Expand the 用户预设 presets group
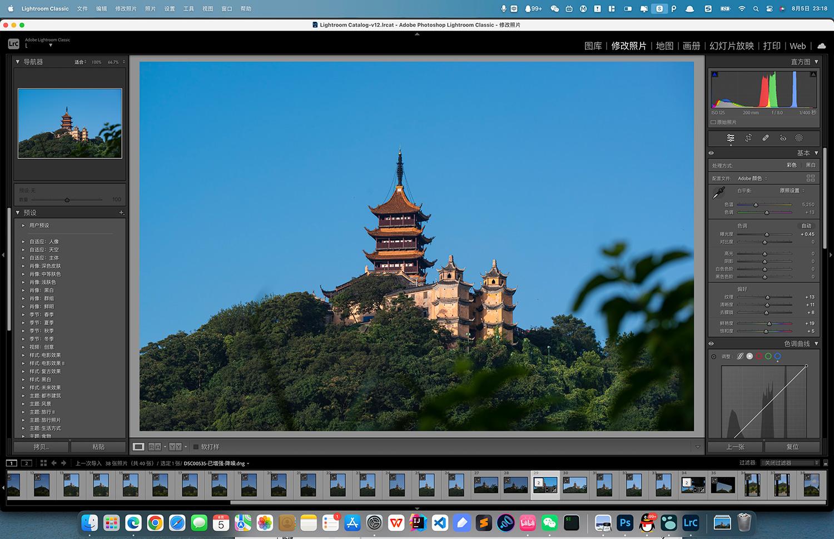Screen dimensions: 834x539 pos(23,225)
